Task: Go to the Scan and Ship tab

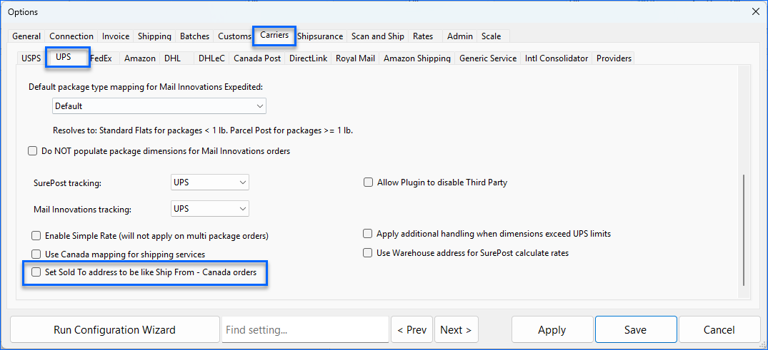Action: pyautogui.click(x=377, y=36)
